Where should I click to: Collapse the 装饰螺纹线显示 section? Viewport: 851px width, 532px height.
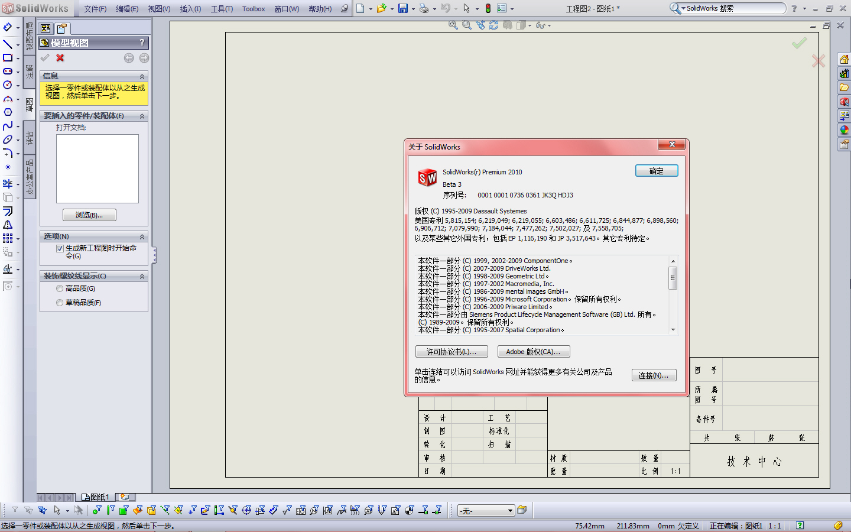click(142, 276)
